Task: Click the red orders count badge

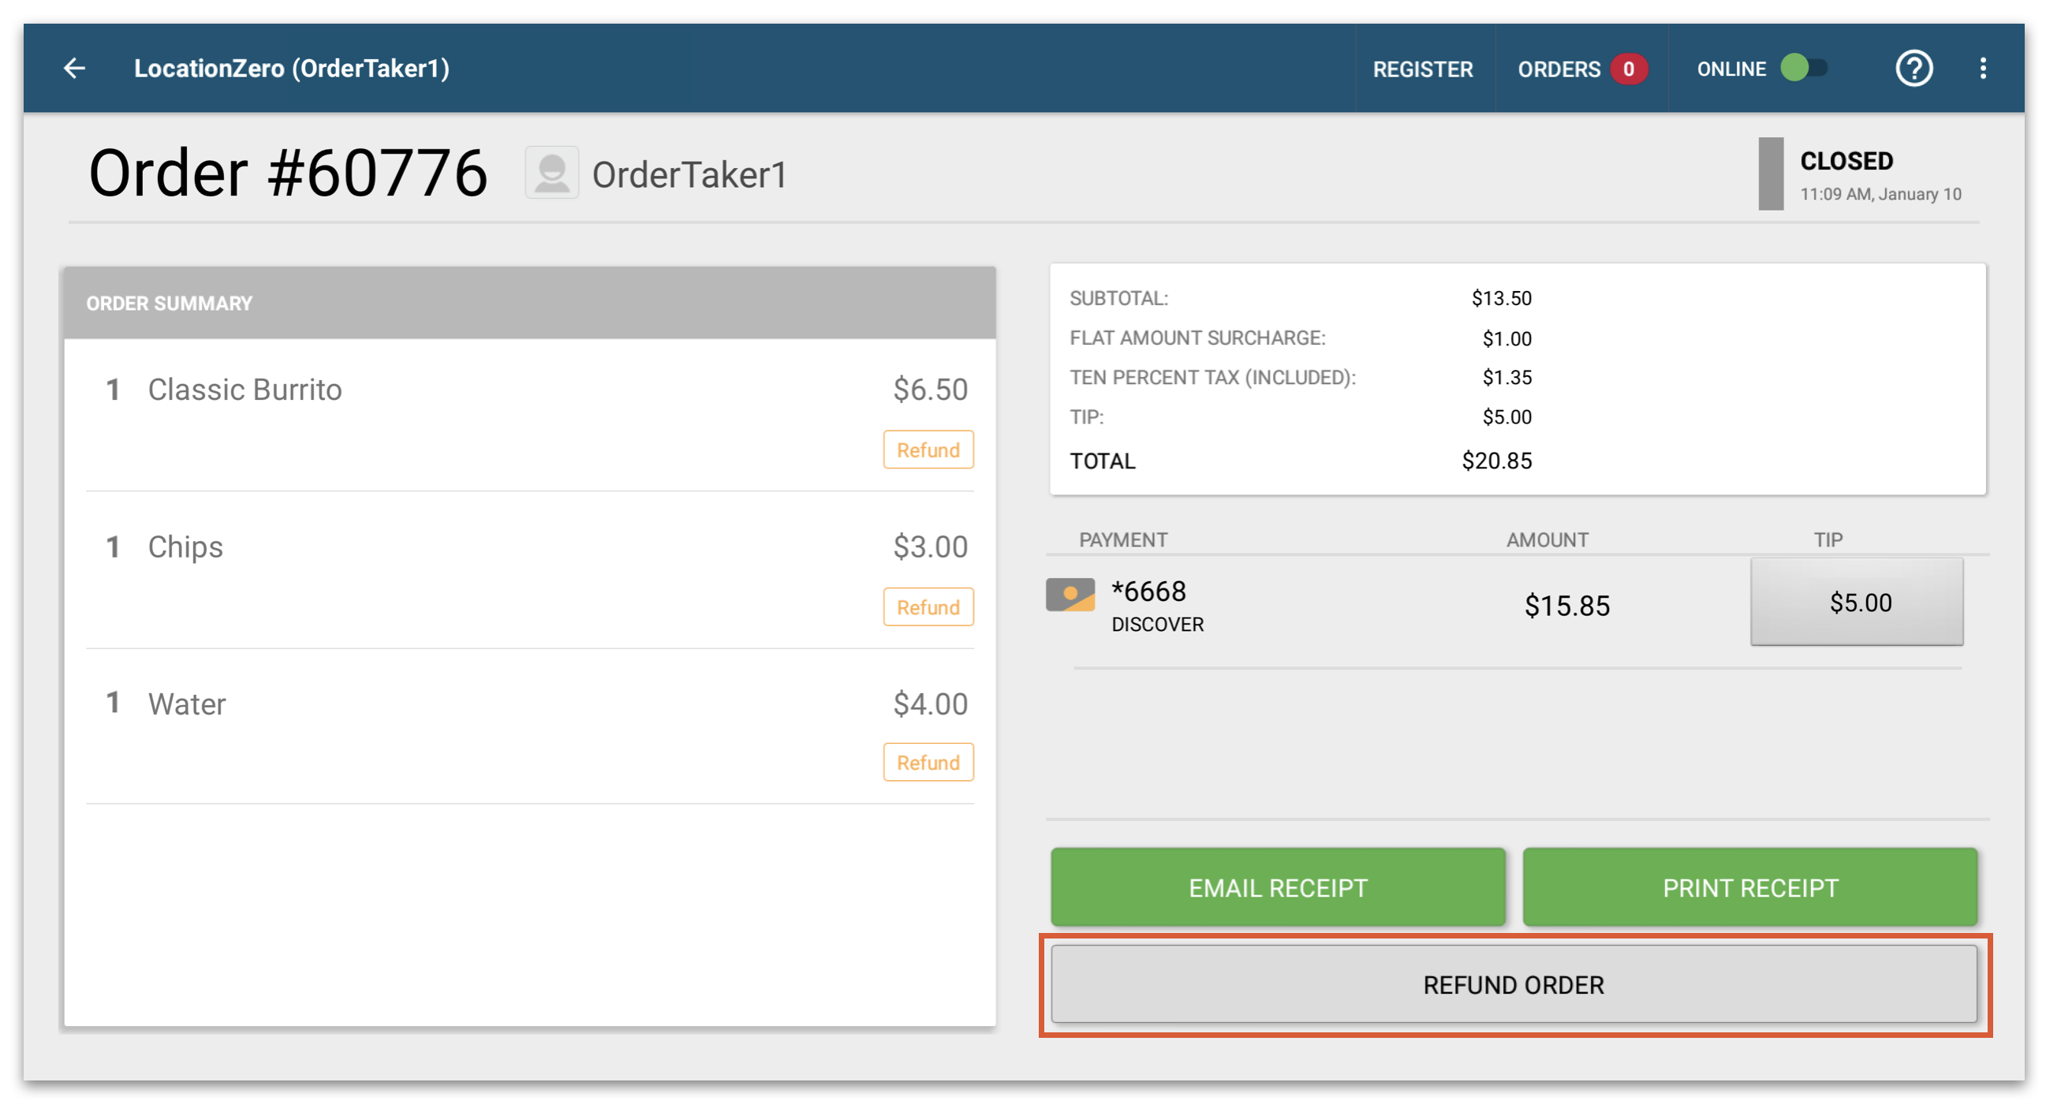Action: pos(1628,69)
